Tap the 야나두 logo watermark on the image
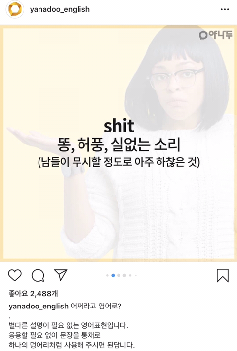The width and height of the screenshot is (237, 351). tap(216, 35)
